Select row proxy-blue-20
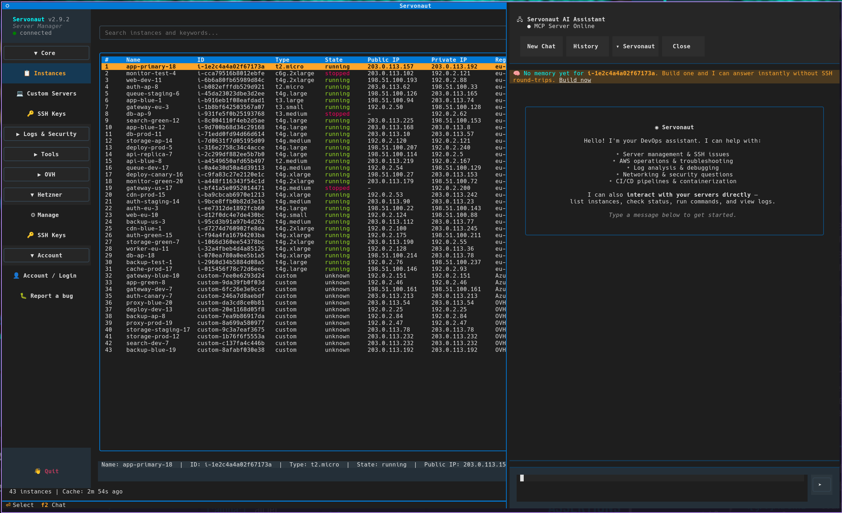The width and height of the screenshot is (842, 513). 303,302
